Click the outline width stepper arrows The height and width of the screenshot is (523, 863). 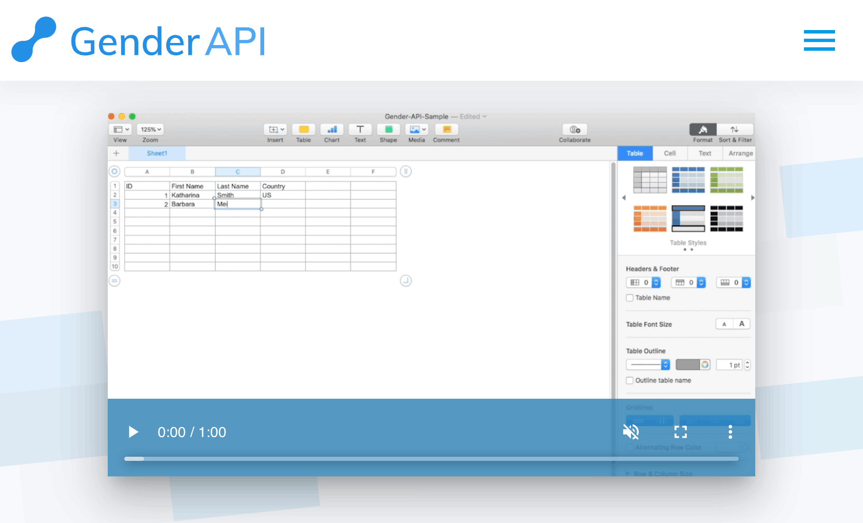(x=747, y=365)
